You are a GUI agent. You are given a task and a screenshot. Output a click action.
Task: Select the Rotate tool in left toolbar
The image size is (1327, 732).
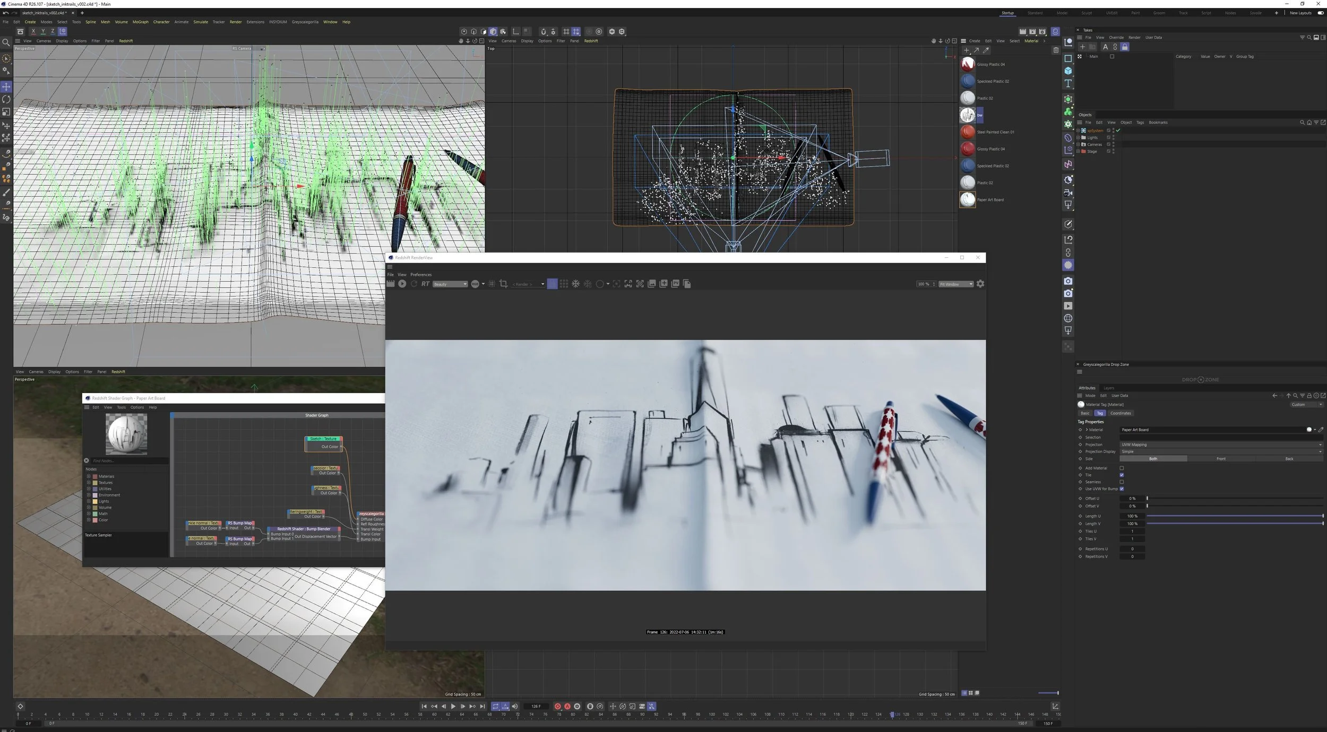point(6,99)
